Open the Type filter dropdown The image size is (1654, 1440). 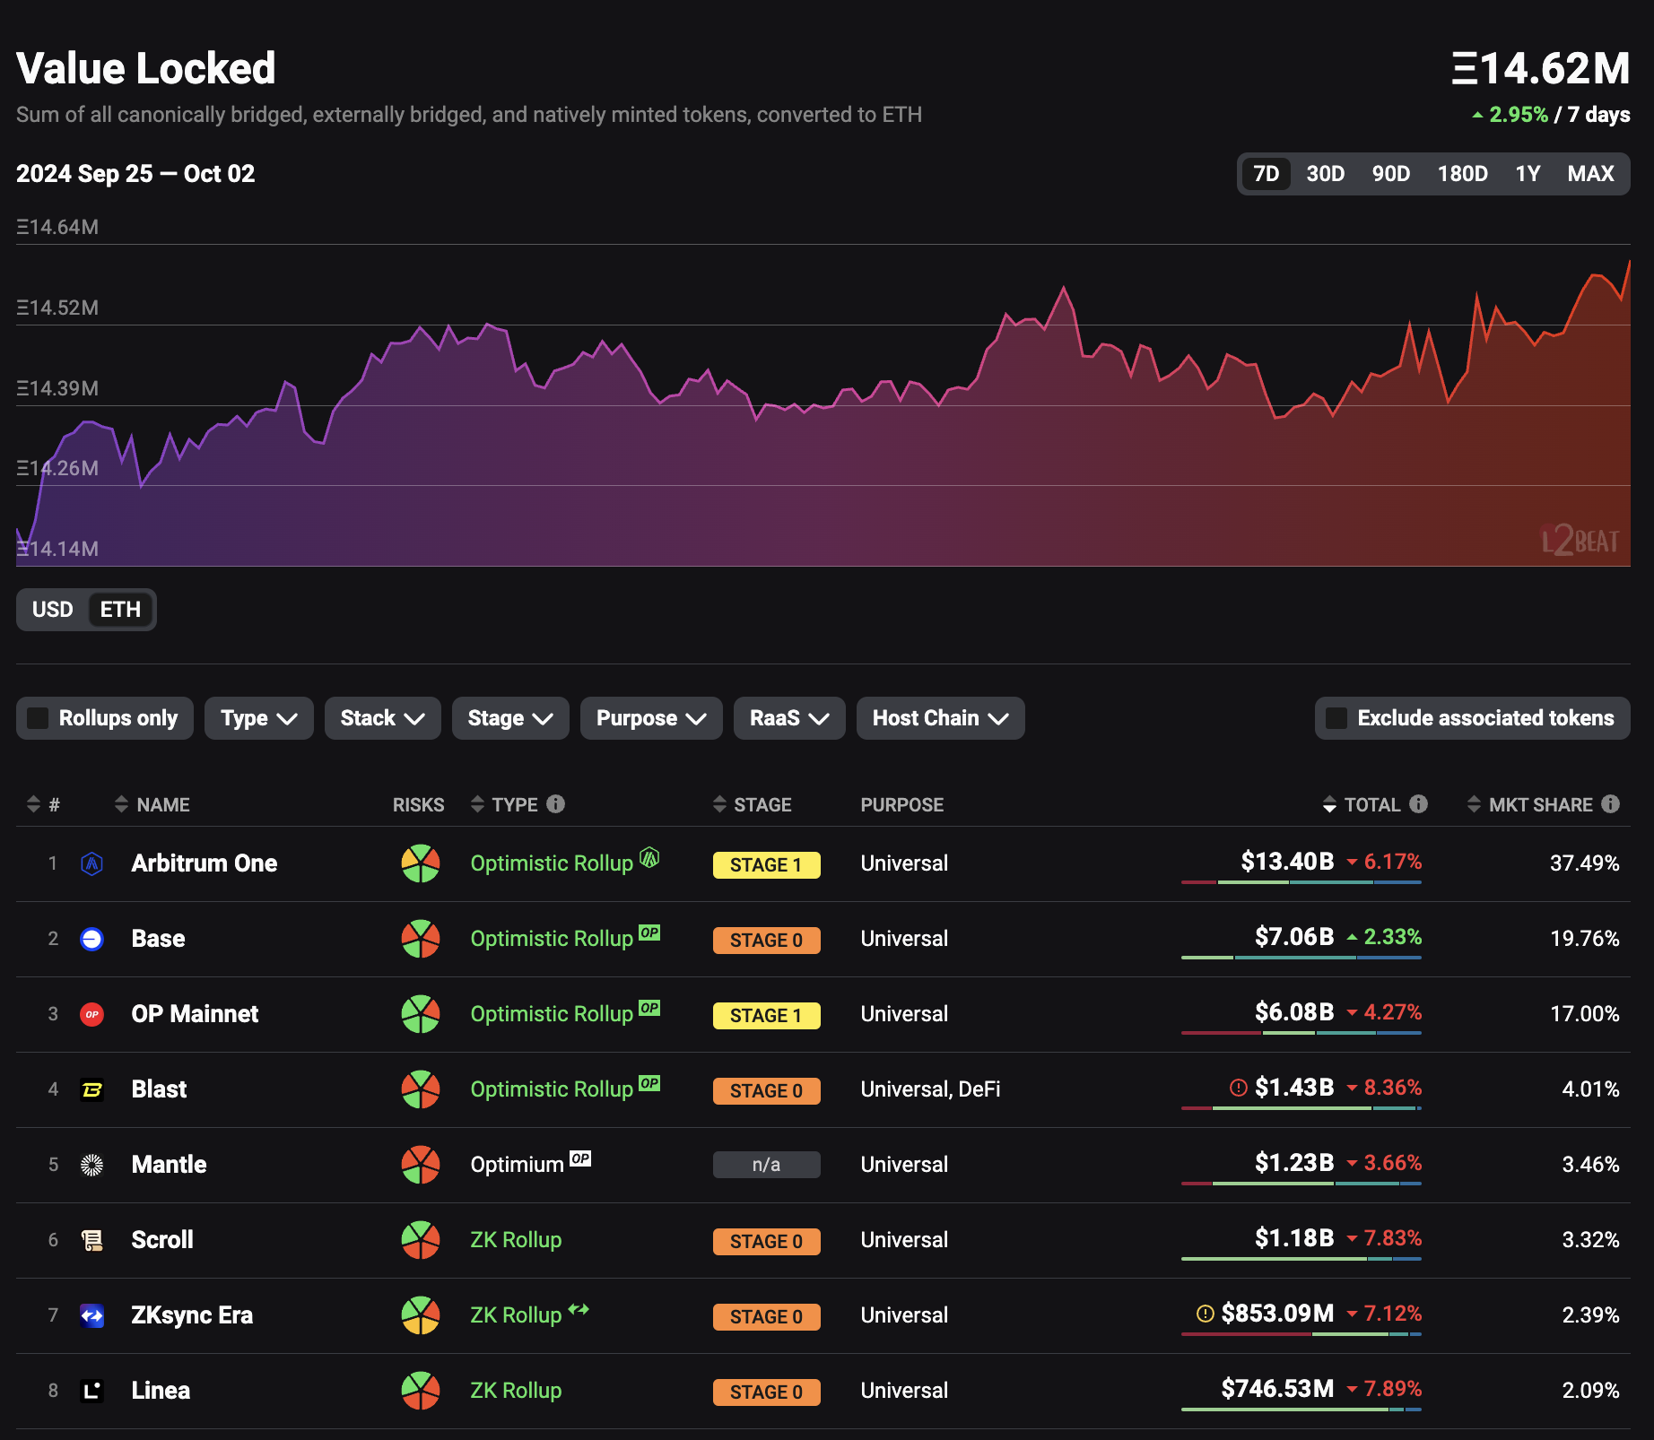coord(258,718)
